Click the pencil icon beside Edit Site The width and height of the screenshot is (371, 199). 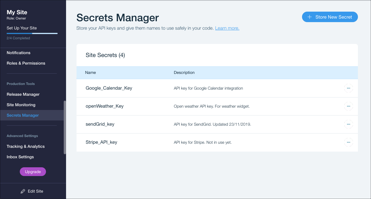[x=23, y=191]
